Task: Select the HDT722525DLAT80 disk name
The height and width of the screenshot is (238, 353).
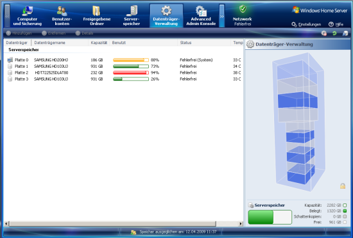Action: [51, 73]
